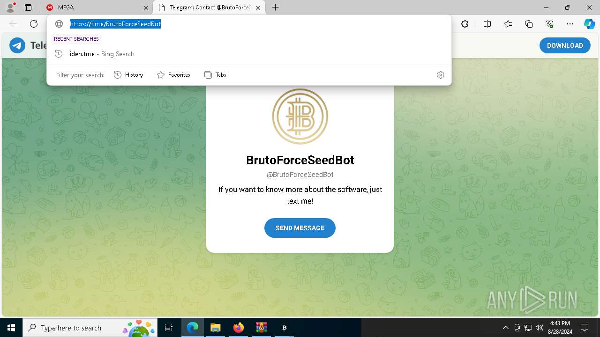Open a new tab with plus button
This screenshot has height=337, width=600.
pyautogui.click(x=276, y=7)
